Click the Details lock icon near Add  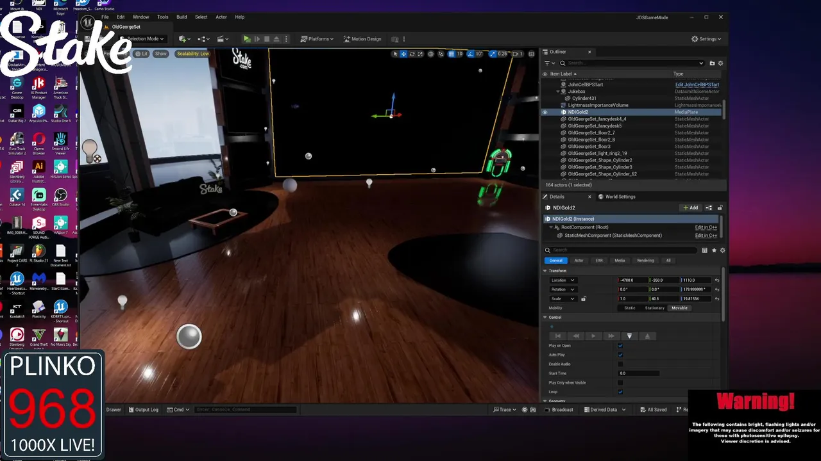click(x=720, y=208)
